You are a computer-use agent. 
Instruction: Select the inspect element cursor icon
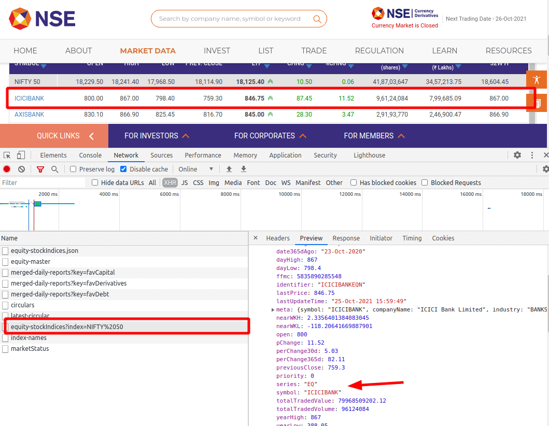(x=7, y=155)
